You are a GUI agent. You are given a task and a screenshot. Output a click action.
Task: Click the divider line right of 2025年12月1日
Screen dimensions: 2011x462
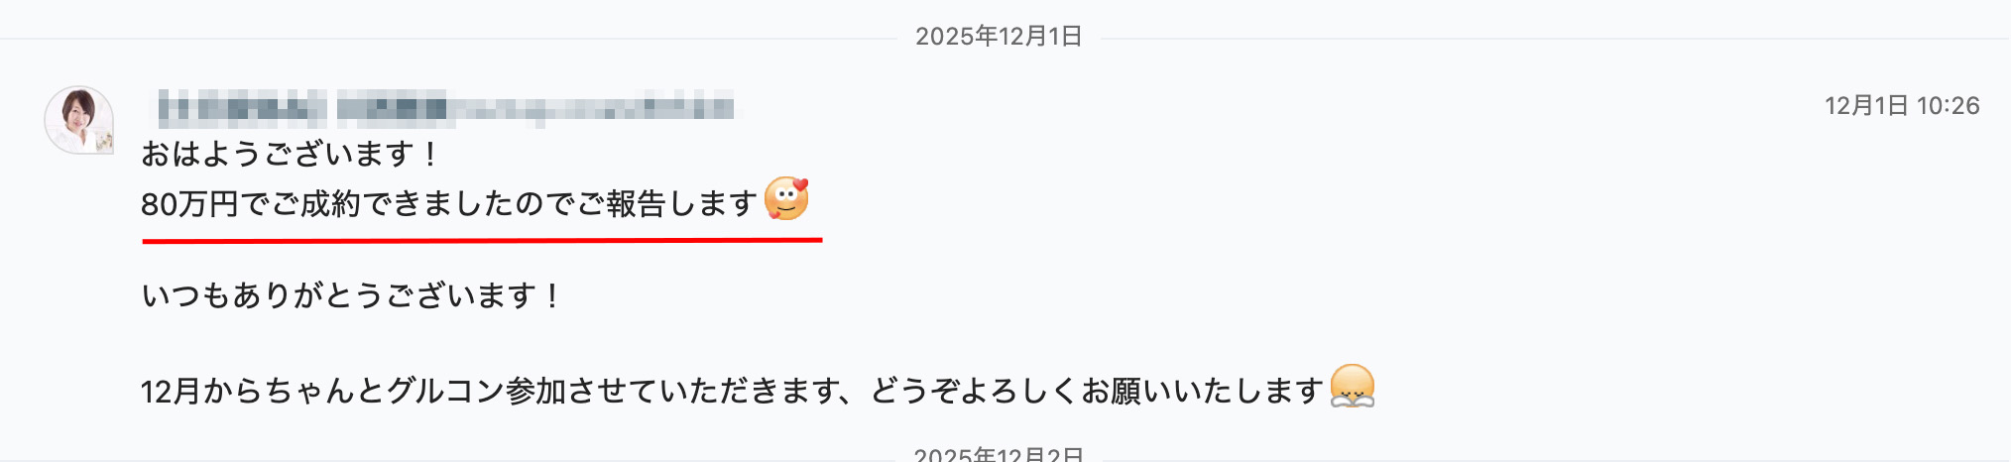tap(1555, 39)
